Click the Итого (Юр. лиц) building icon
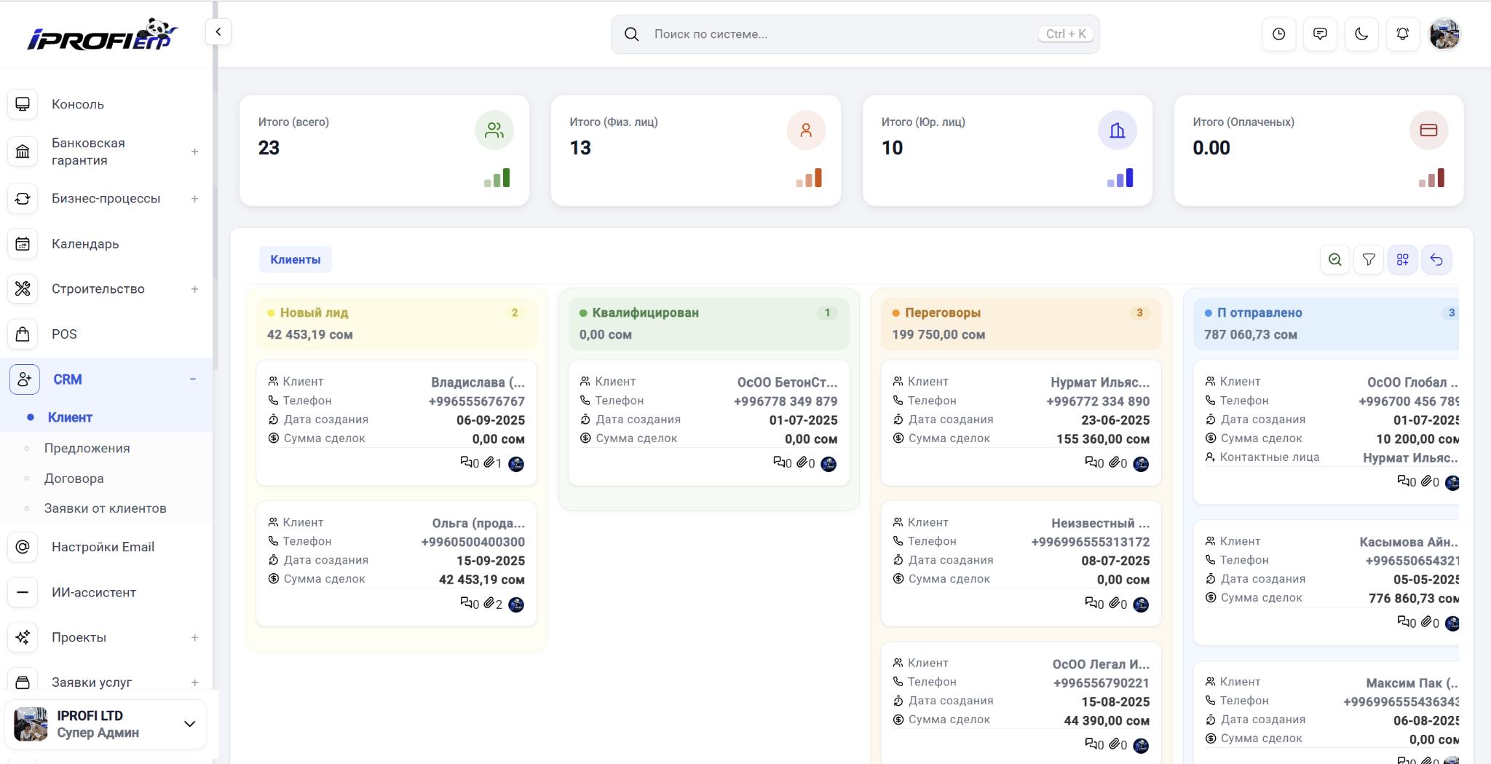1491x764 pixels. pos(1118,130)
